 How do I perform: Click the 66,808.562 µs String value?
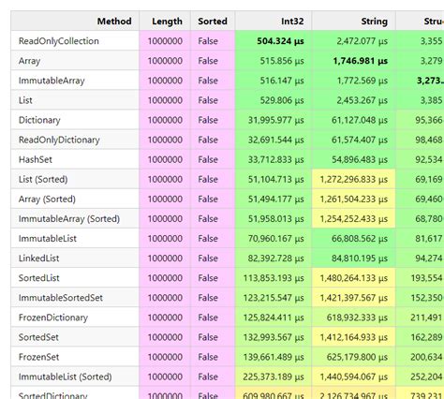[x=360, y=238]
